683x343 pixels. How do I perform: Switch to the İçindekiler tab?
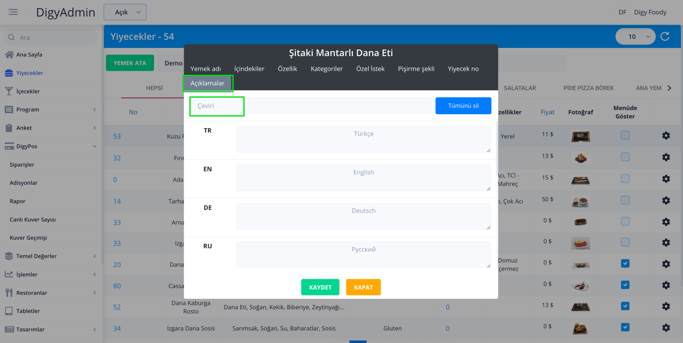click(249, 69)
